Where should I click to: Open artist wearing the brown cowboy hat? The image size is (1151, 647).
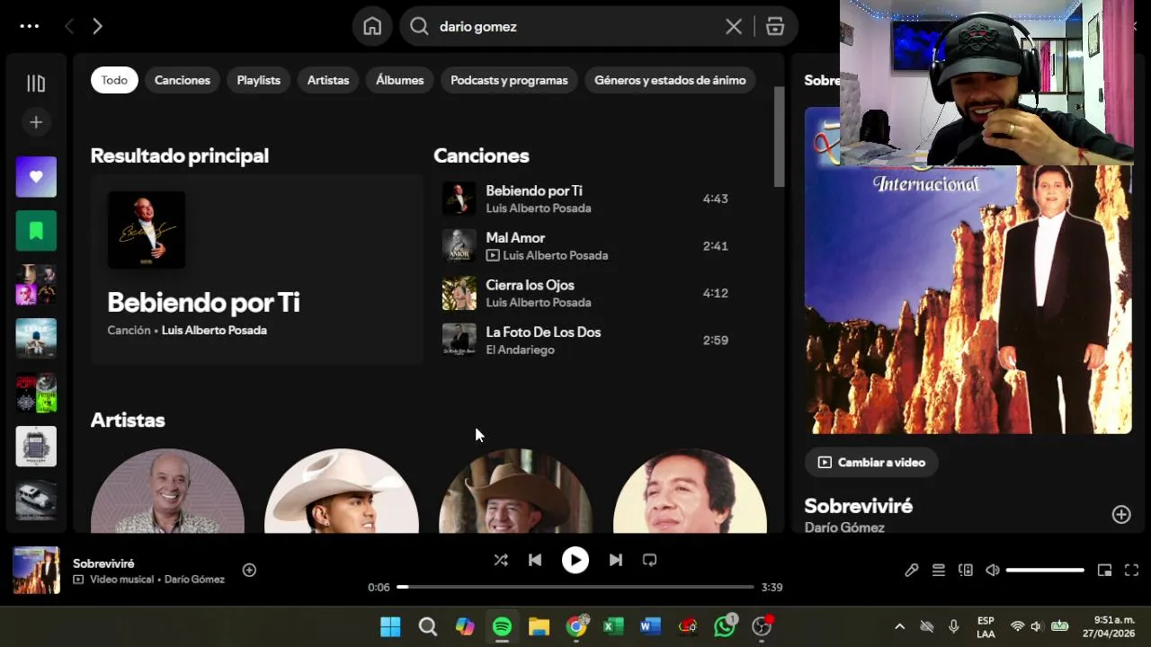click(515, 491)
